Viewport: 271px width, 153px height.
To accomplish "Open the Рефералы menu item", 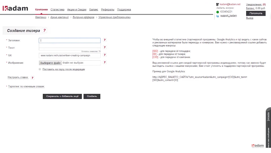I will 108,10.
